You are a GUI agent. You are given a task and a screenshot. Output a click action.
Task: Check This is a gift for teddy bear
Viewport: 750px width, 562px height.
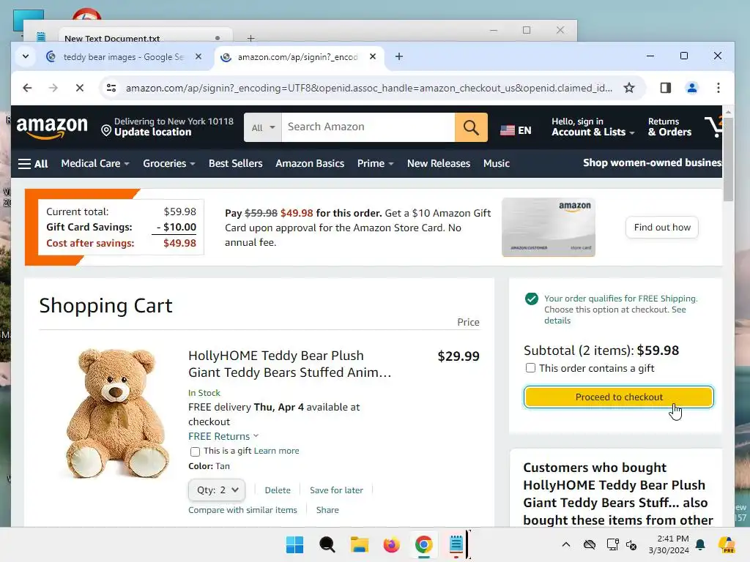195,452
